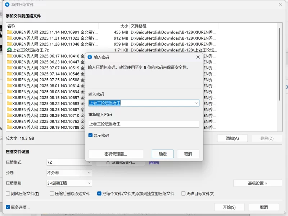Focus the 输入密码 field
This screenshot has width=288, height=216.
(144, 103)
